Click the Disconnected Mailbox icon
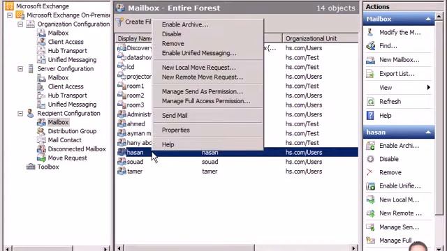This screenshot has width=447, height=251. pyautogui.click(x=41, y=149)
